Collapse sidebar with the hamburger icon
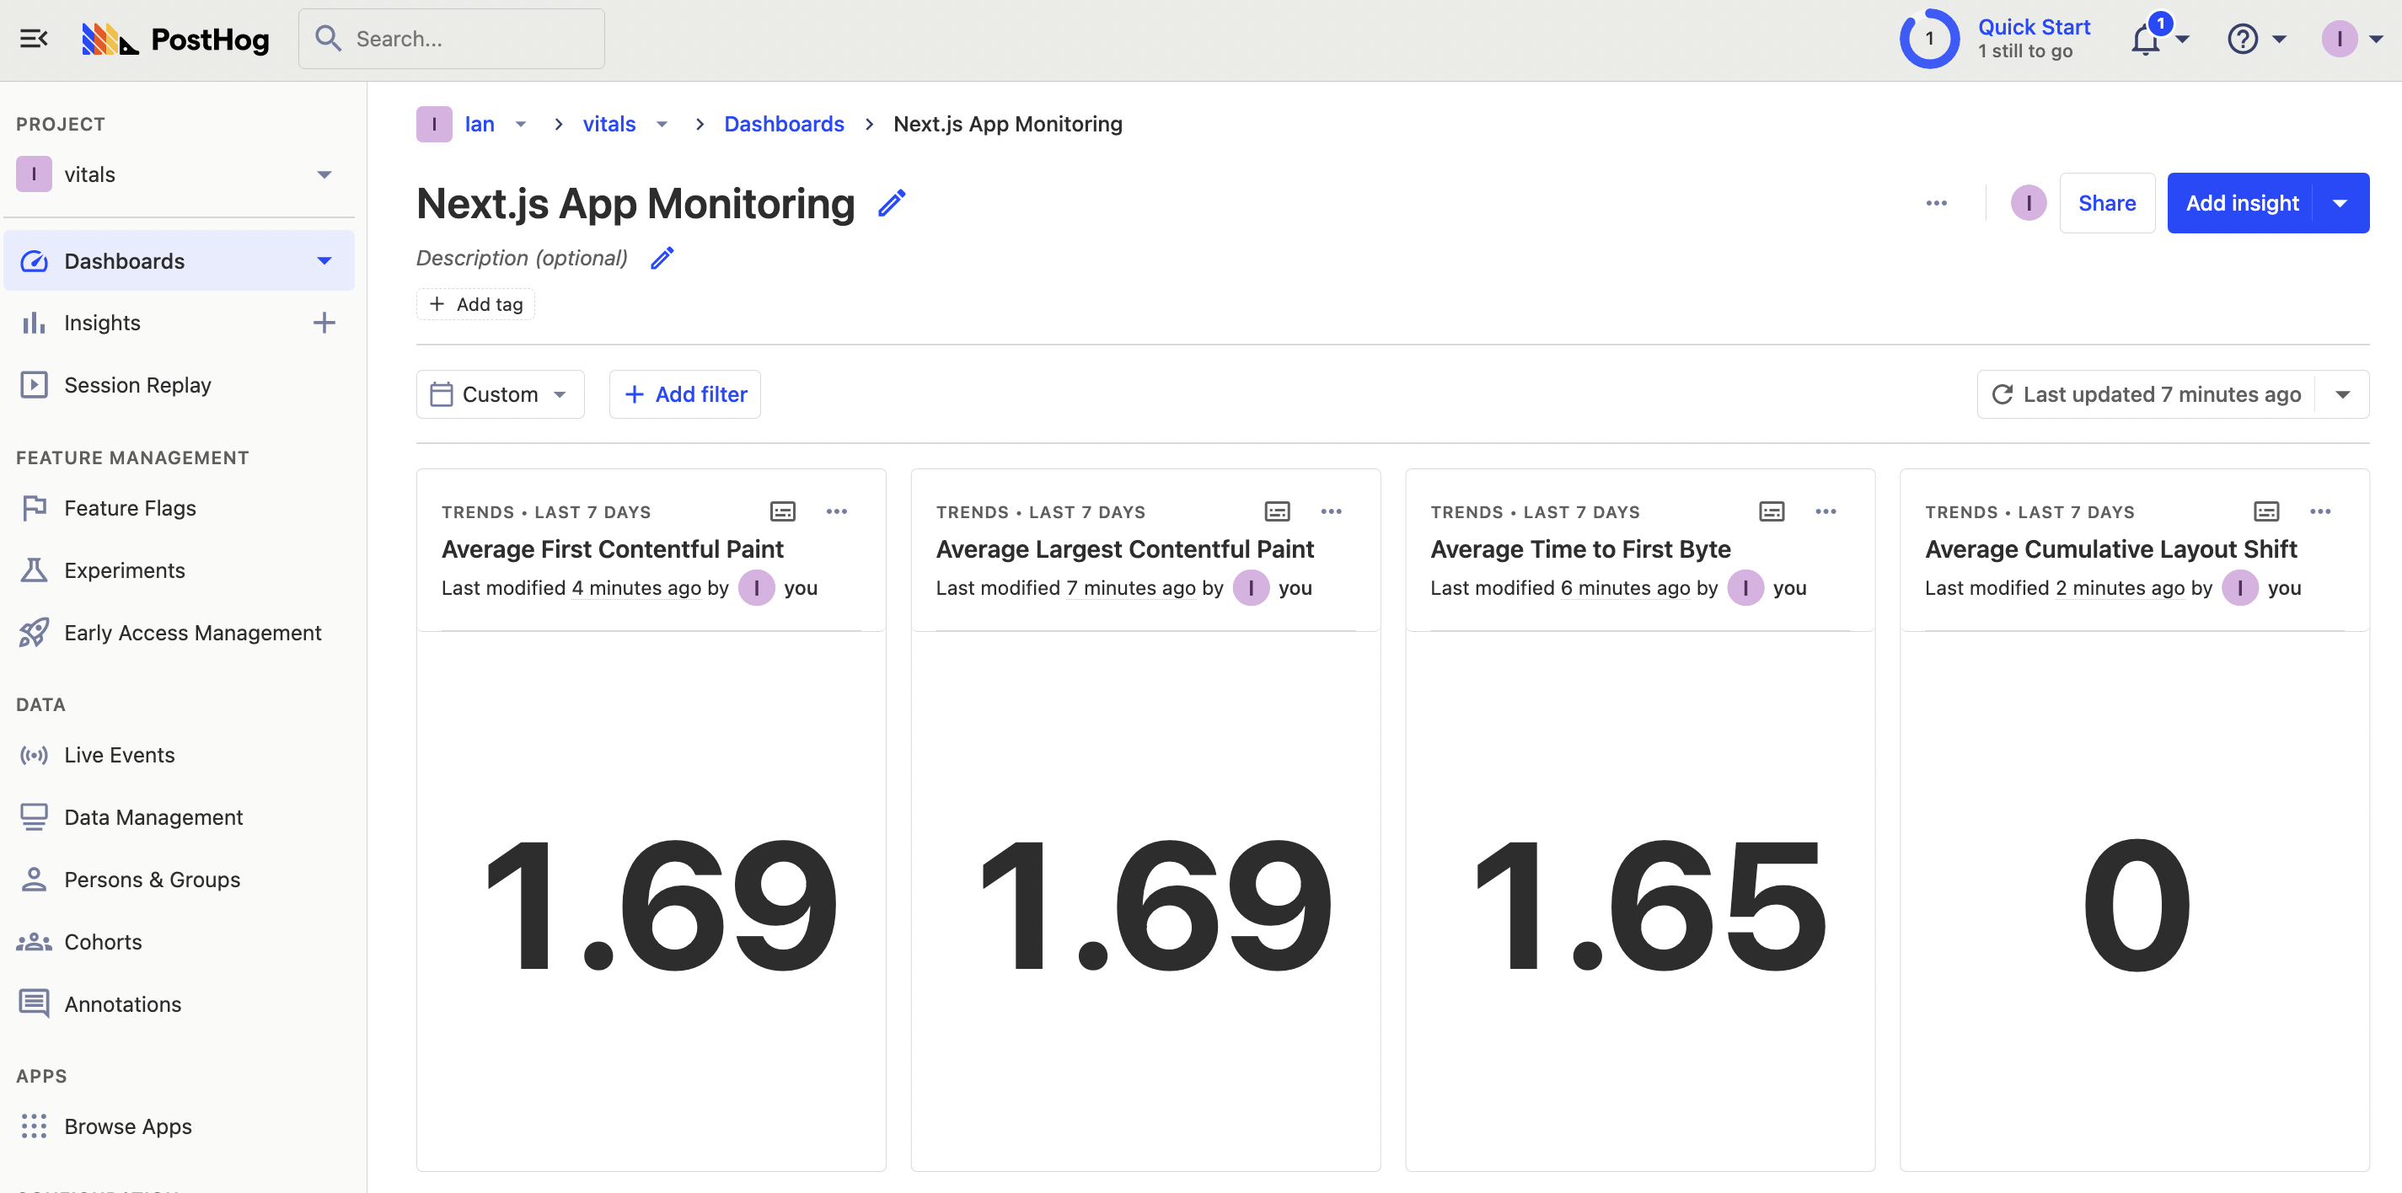This screenshot has width=2402, height=1193. click(x=34, y=38)
